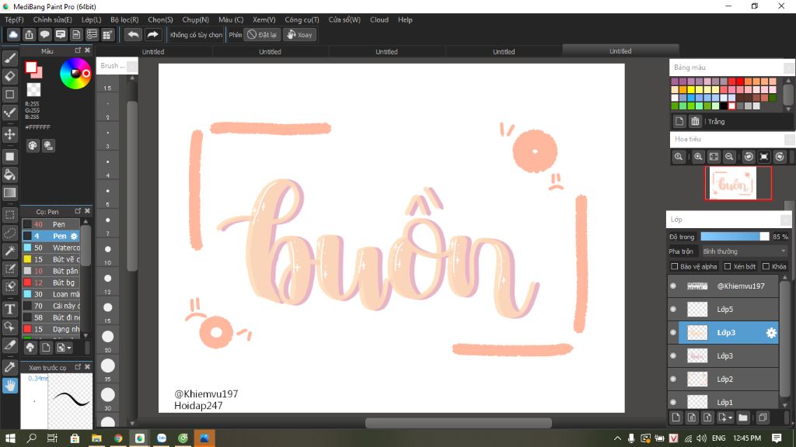Viewport: 796px width, 447px height.
Task: Create a new layer in Lớp panel
Action: (676, 418)
